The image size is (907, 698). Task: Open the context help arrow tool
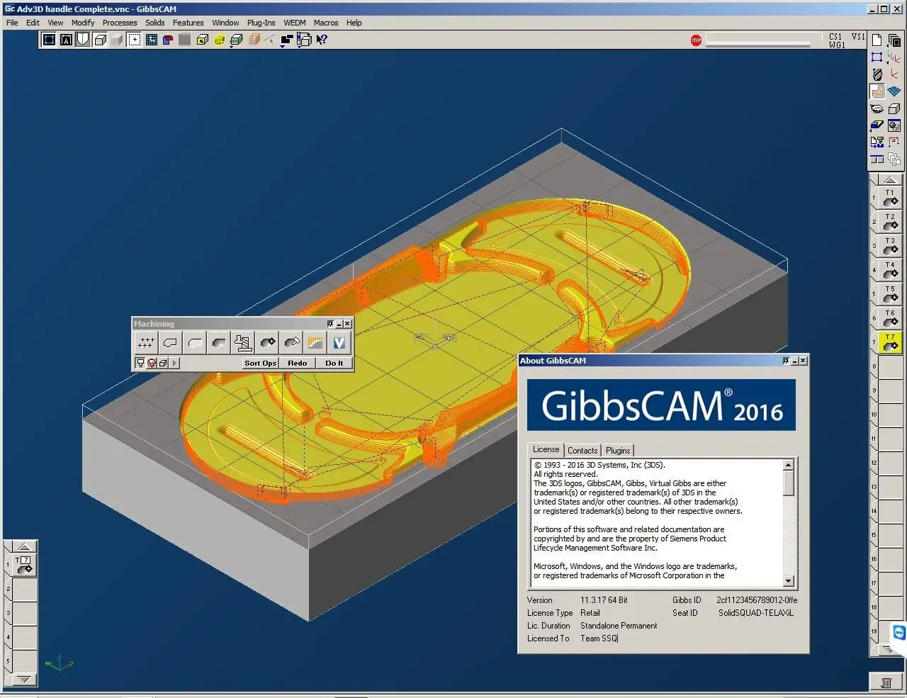pyautogui.click(x=321, y=40)
